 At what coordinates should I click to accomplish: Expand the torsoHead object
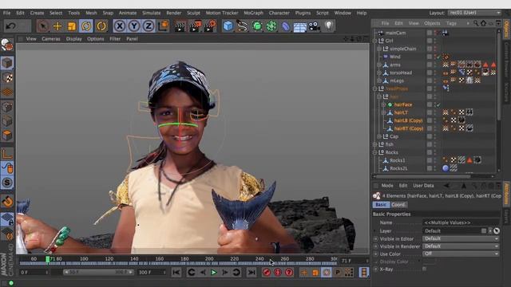click(x=379, y=73)
